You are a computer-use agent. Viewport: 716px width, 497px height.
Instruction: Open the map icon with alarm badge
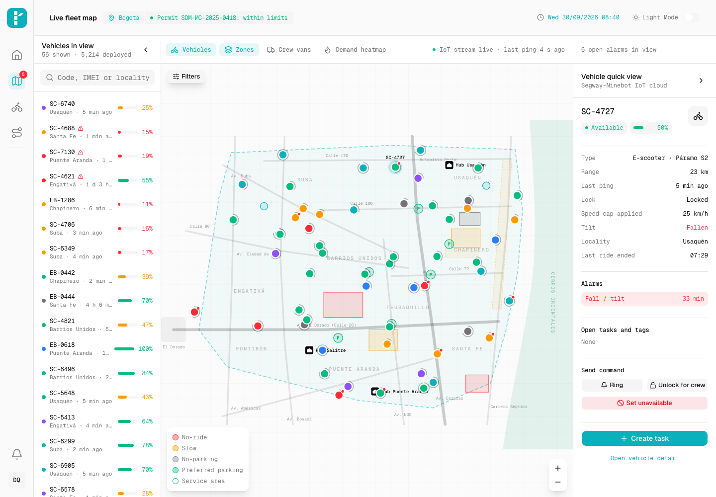pyautogui.click(x=17, y=81)
